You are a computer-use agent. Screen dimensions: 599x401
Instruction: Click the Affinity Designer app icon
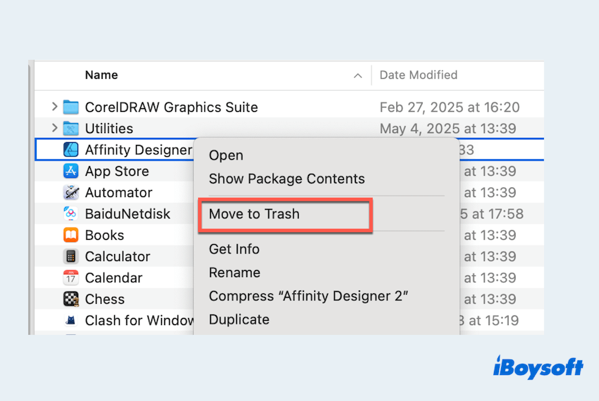coord(71,150)
